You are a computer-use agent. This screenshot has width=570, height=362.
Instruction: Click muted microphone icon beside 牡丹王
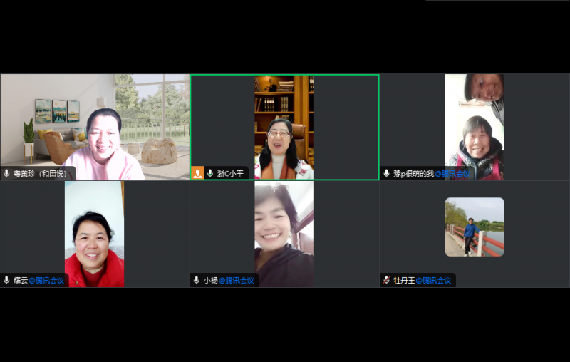point(387,280)
